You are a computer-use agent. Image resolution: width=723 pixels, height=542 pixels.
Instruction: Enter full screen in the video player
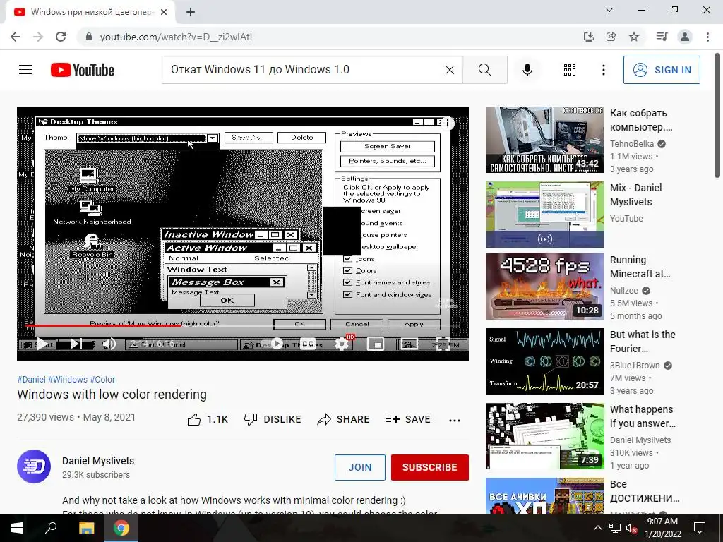click(x=443, y=344)
